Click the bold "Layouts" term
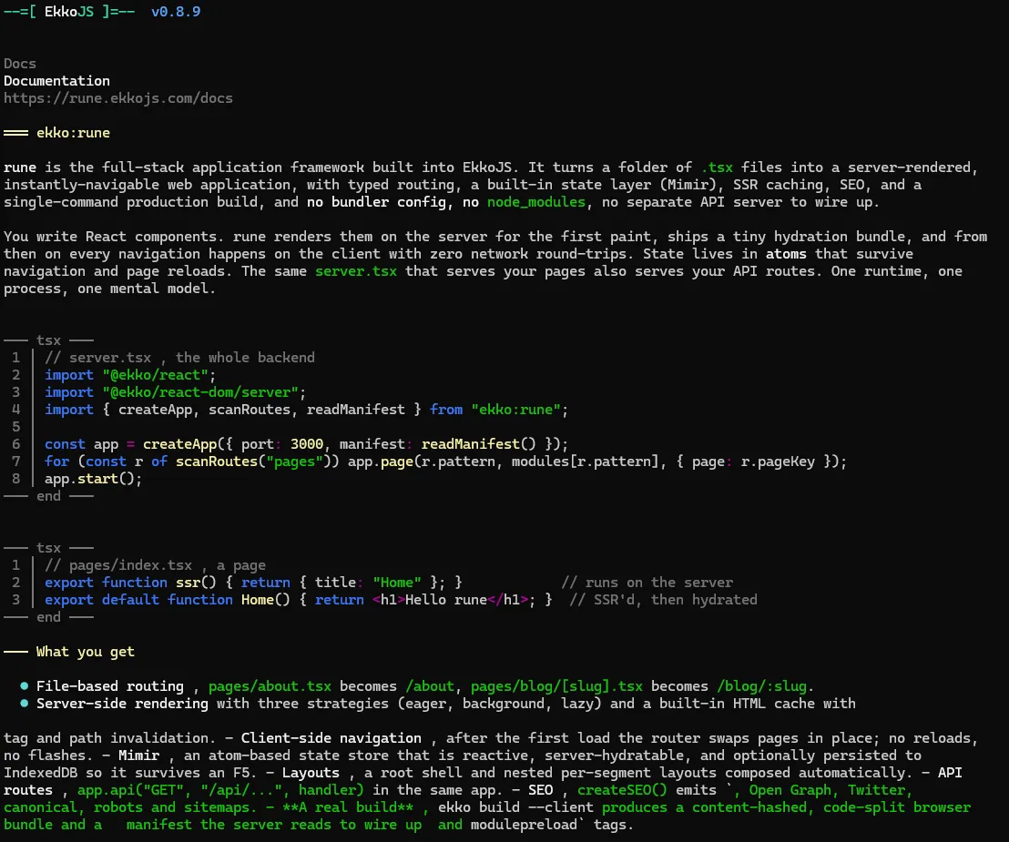The image size is (1009, 842). [311, 773]
